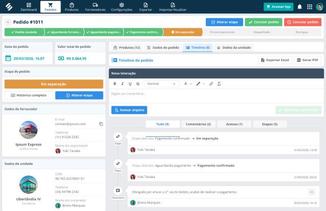Clear formatting with the Tx icon
This screenshot has height=211, width=326.
pyautogui.click(x=219, y=83)
